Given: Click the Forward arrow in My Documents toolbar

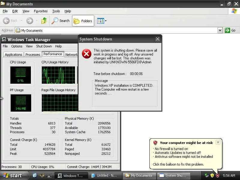Looking at the screenshot, I should tap(30, 21).
